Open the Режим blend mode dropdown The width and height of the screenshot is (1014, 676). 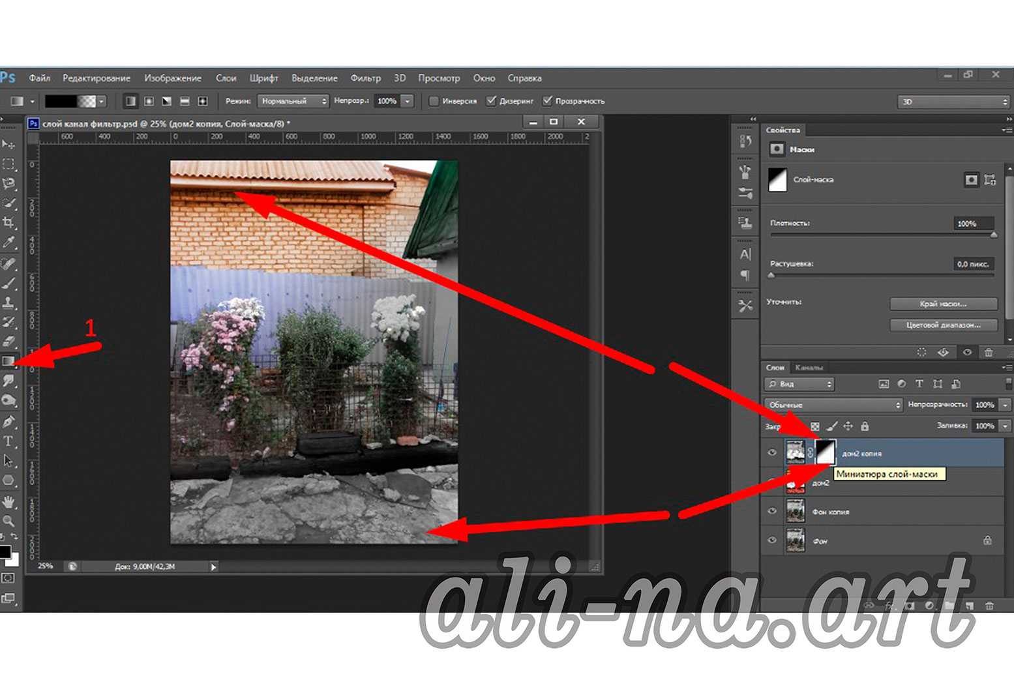pyautogui.click(x=292, y=101)
